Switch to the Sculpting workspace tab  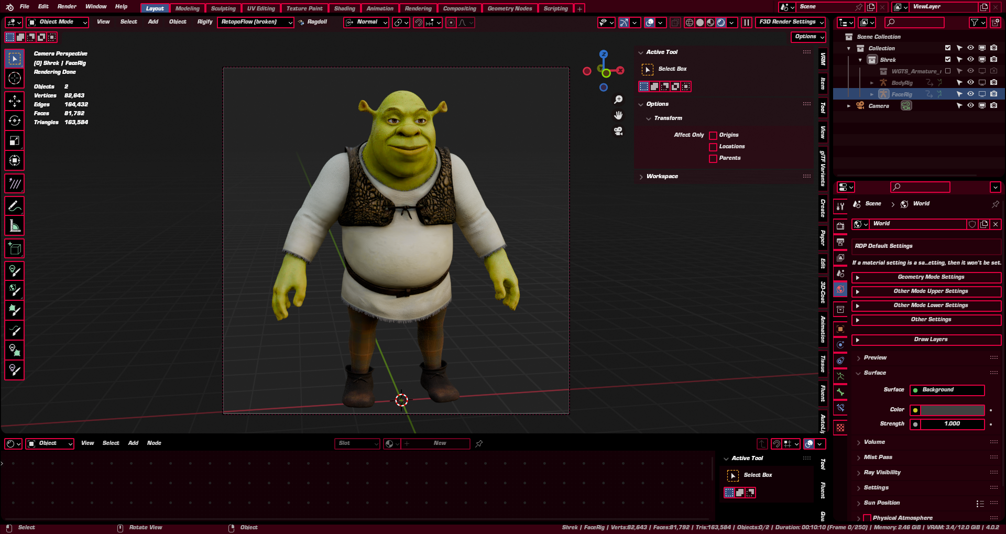pyautogui.click(x=223, y=8)
